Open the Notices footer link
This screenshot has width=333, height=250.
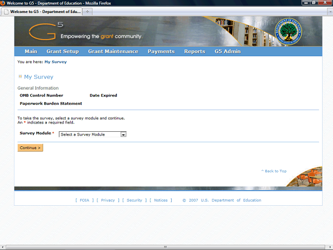161,200
